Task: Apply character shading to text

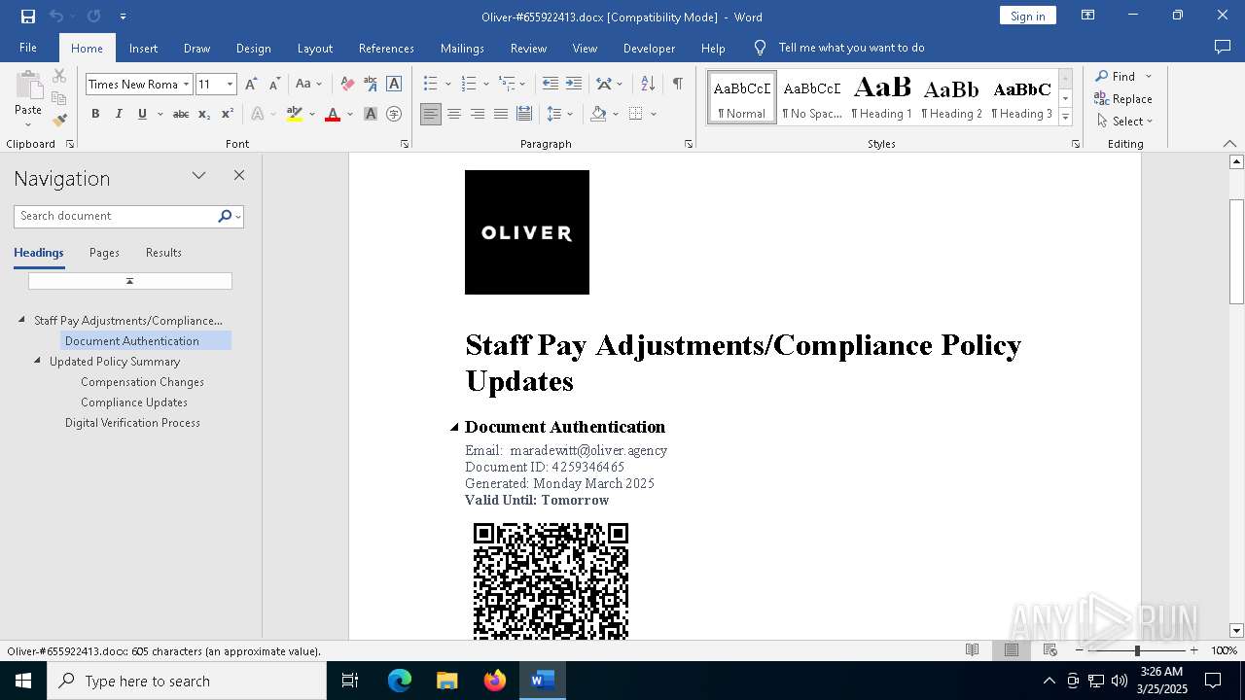Action: click(x=371, y=114)
